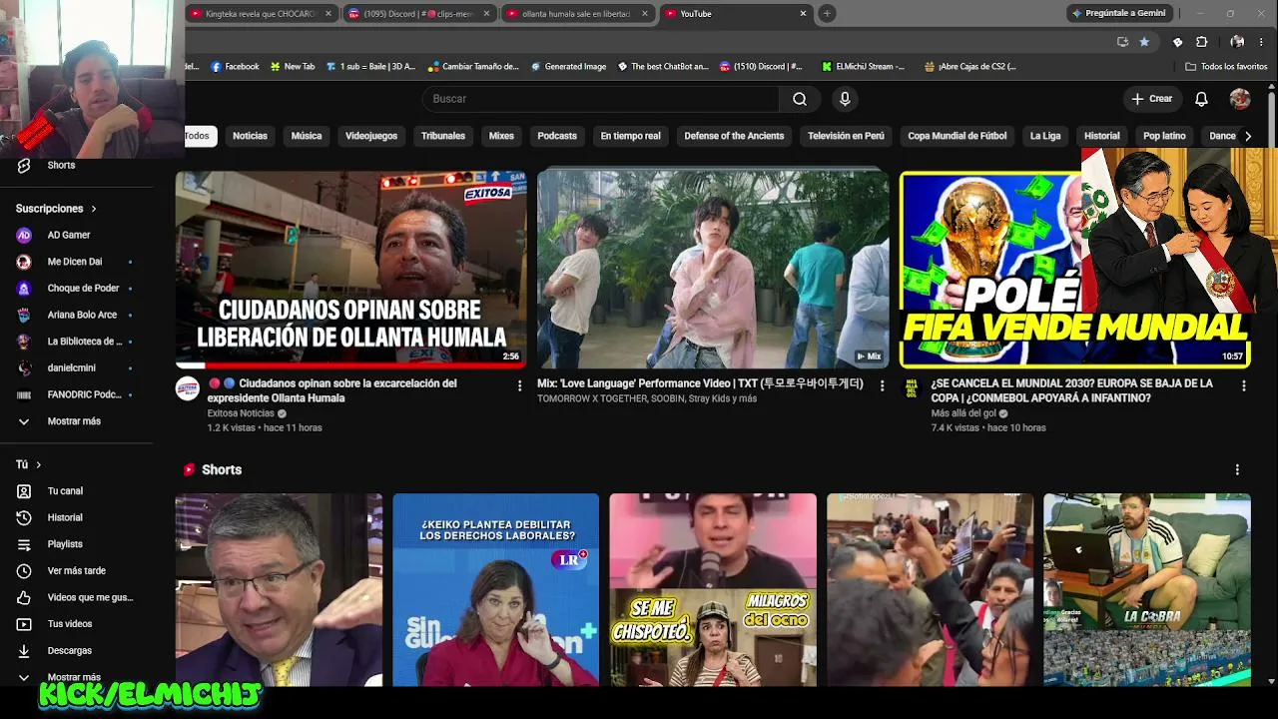Image resolution: width=1278 pixels, height=719 pixels.
Task: Select the Copa Mundial de Fútbol chip
Action: click(957, 136)
